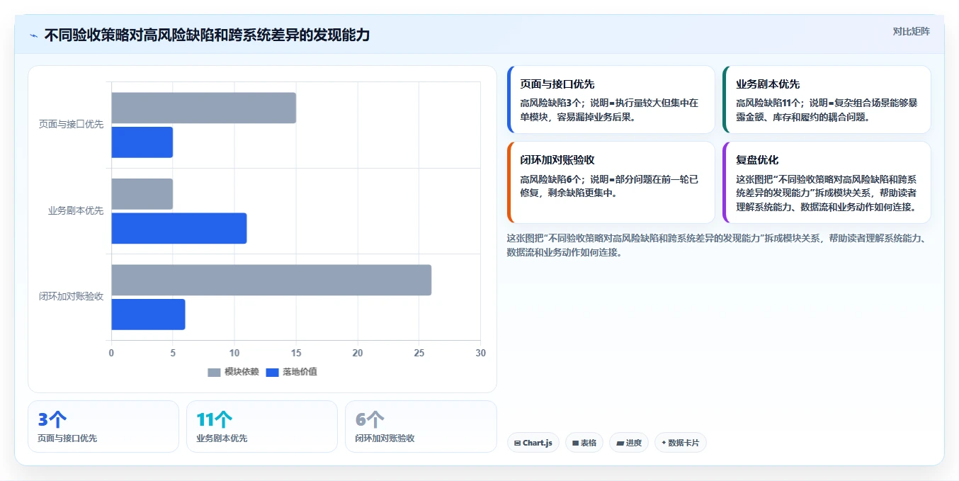Click gray 模块依赖 bar for 闭环加对账验收

pos(271,280)
